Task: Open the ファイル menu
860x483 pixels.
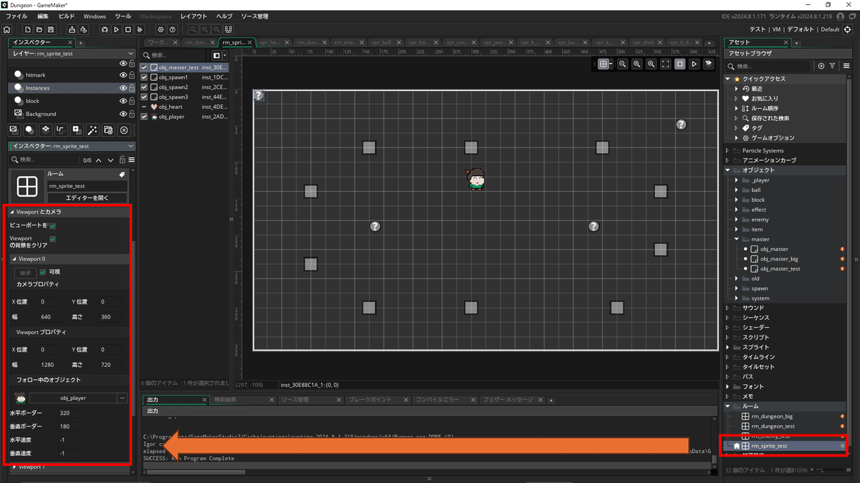Action: 16,16
